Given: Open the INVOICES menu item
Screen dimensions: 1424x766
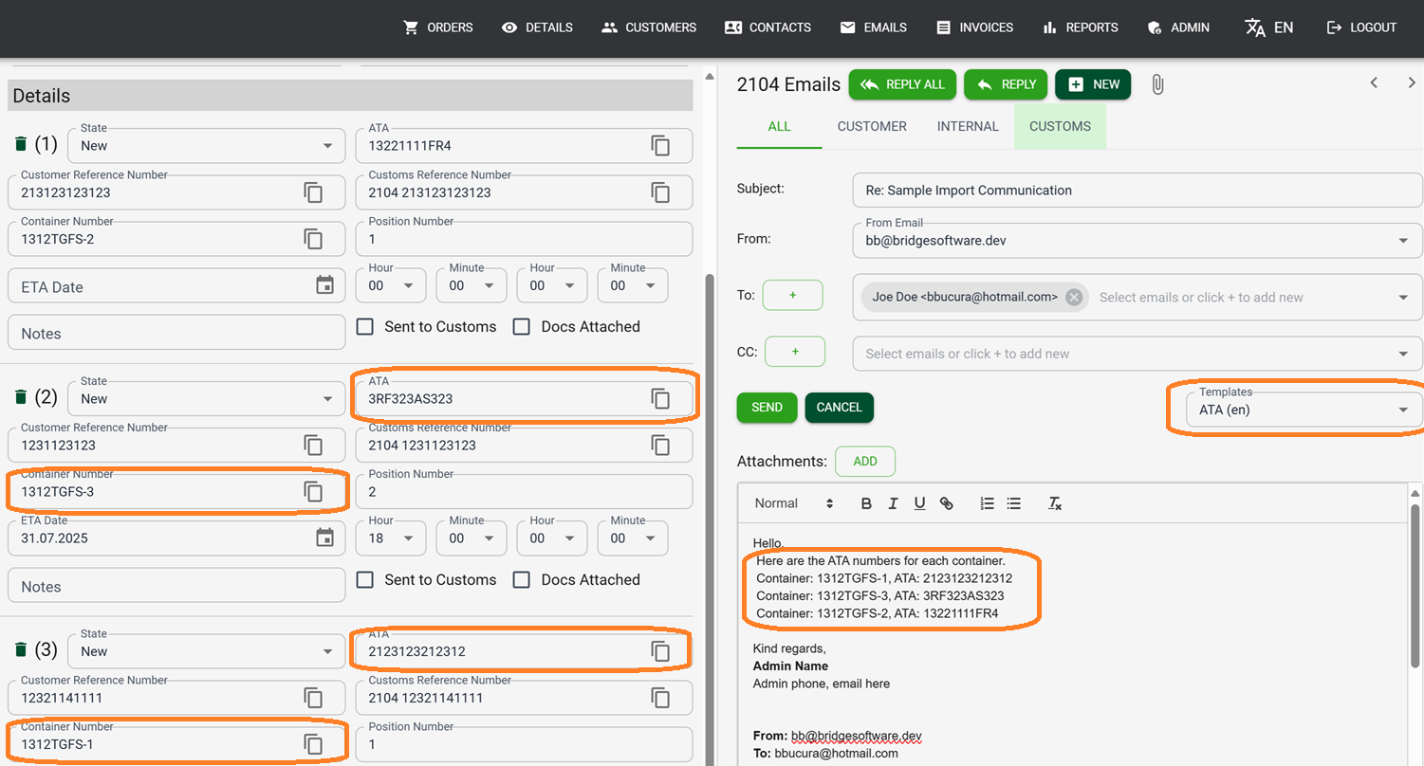Looking at the screenshot, I should click(x=974, y=27).
